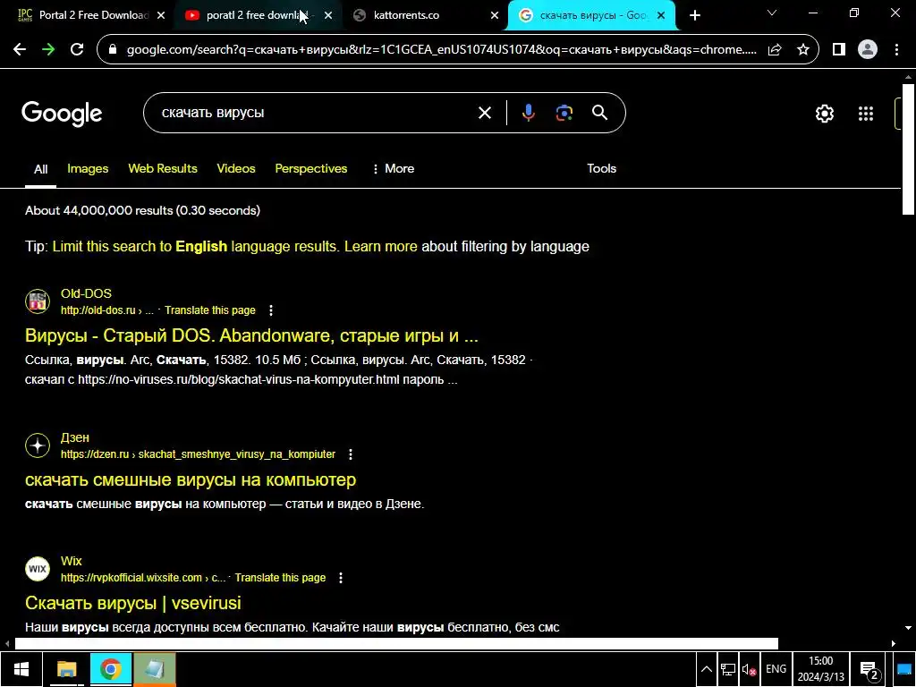The width and height of the screenshot is (916, 687).
Task: Open more options for Дзен result
Action: [x=351, y=454]
